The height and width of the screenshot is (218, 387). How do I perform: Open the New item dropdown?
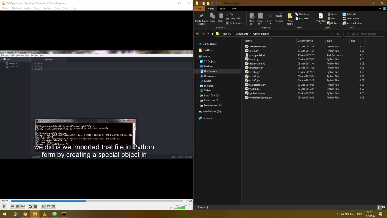303,14
